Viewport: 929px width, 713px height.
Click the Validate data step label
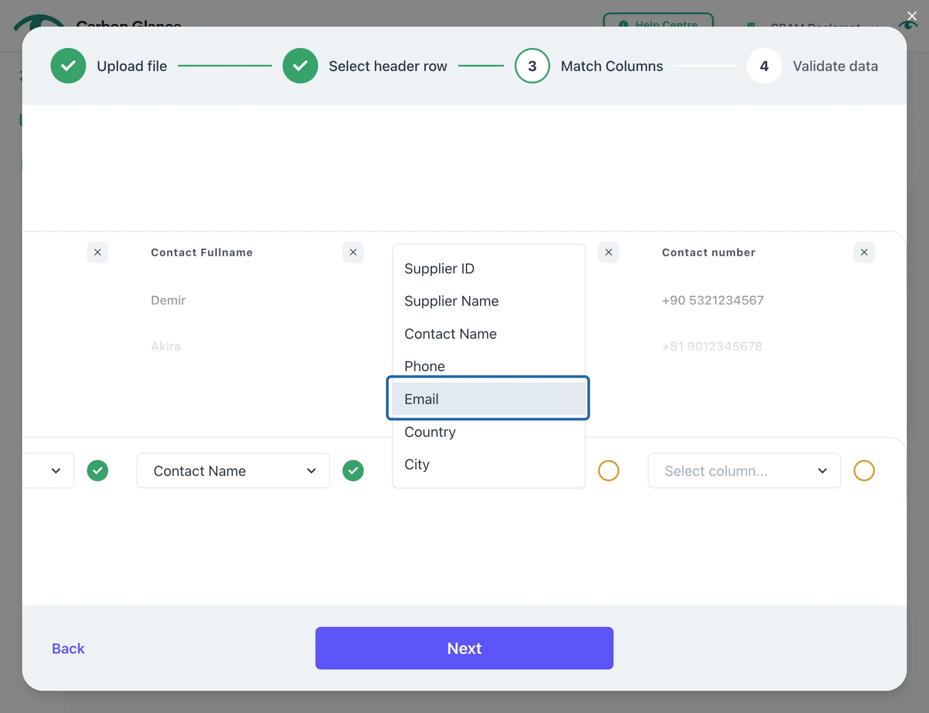tap(835, 66)
